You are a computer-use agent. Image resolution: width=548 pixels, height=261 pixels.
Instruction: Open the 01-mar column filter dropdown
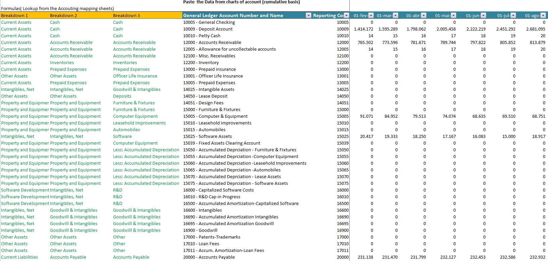395,15
